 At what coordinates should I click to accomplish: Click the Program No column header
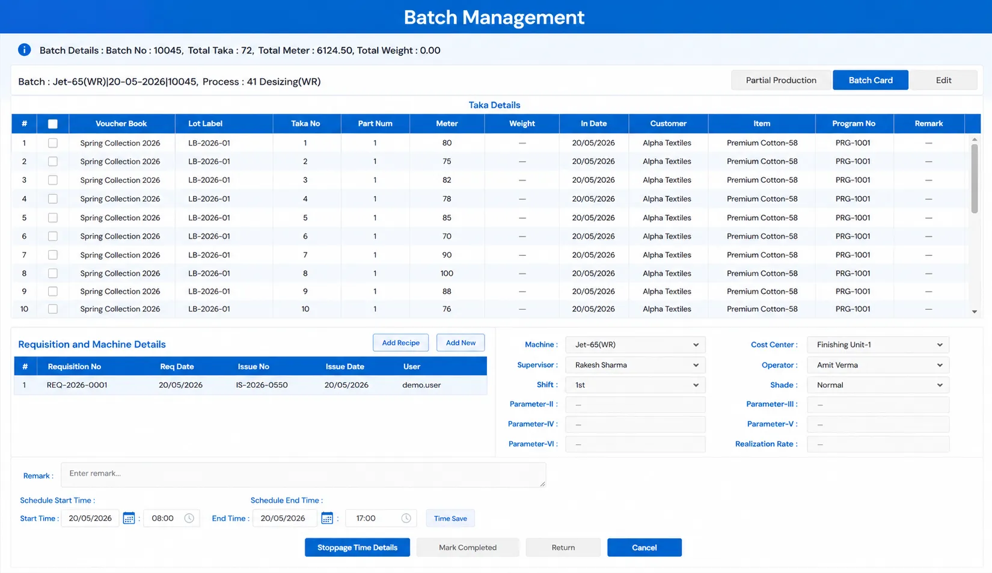[854, 124]
